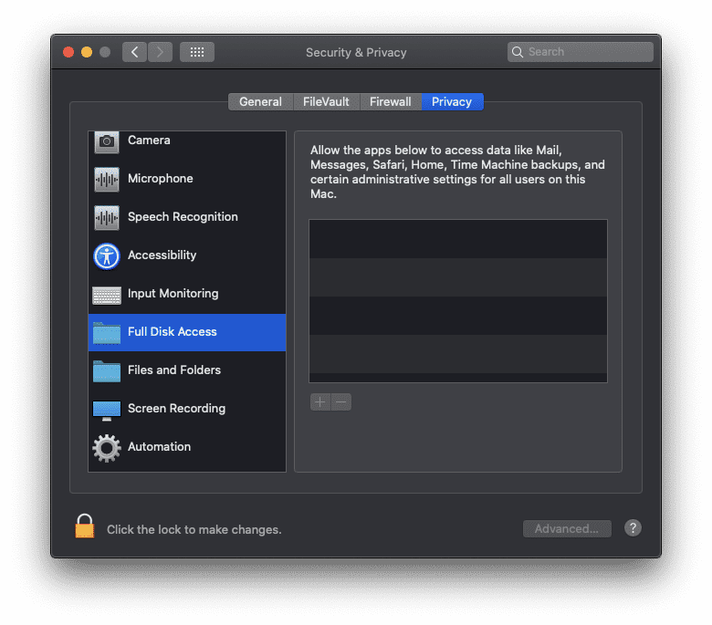Screen dimensions: 712x625
Task: Show all preferences grid button
Action: (x=197, y=52)
